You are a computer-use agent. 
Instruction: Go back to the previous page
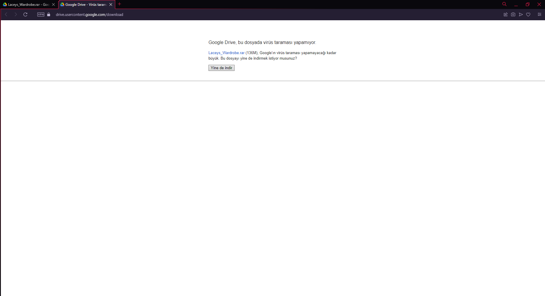click(x=6, y=14)
